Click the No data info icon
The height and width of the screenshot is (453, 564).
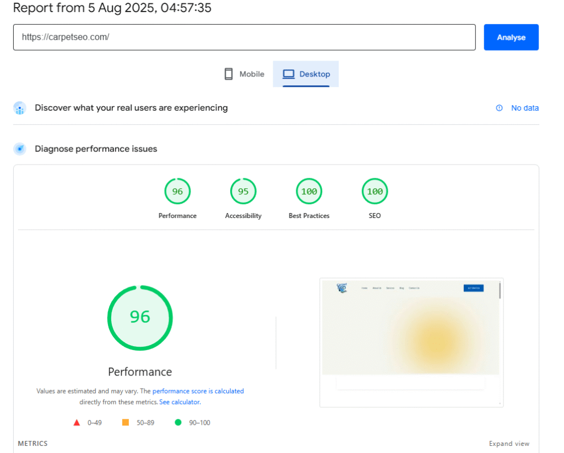499,108
